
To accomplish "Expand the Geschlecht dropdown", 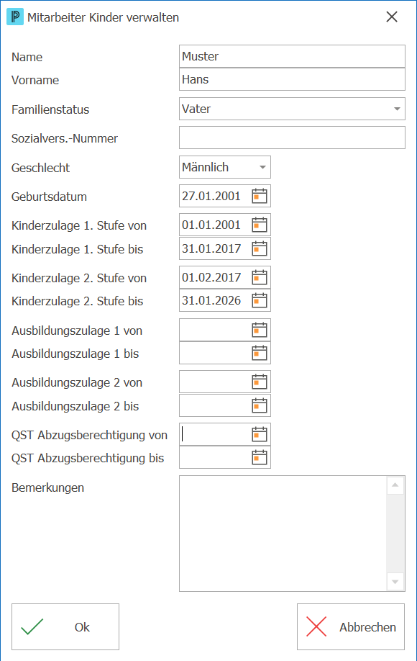I will [x=262, y=167].
